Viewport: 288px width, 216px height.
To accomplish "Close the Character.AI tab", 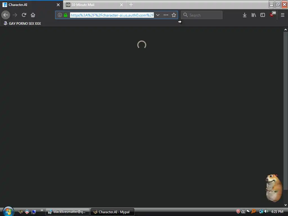I will [58, 5].
